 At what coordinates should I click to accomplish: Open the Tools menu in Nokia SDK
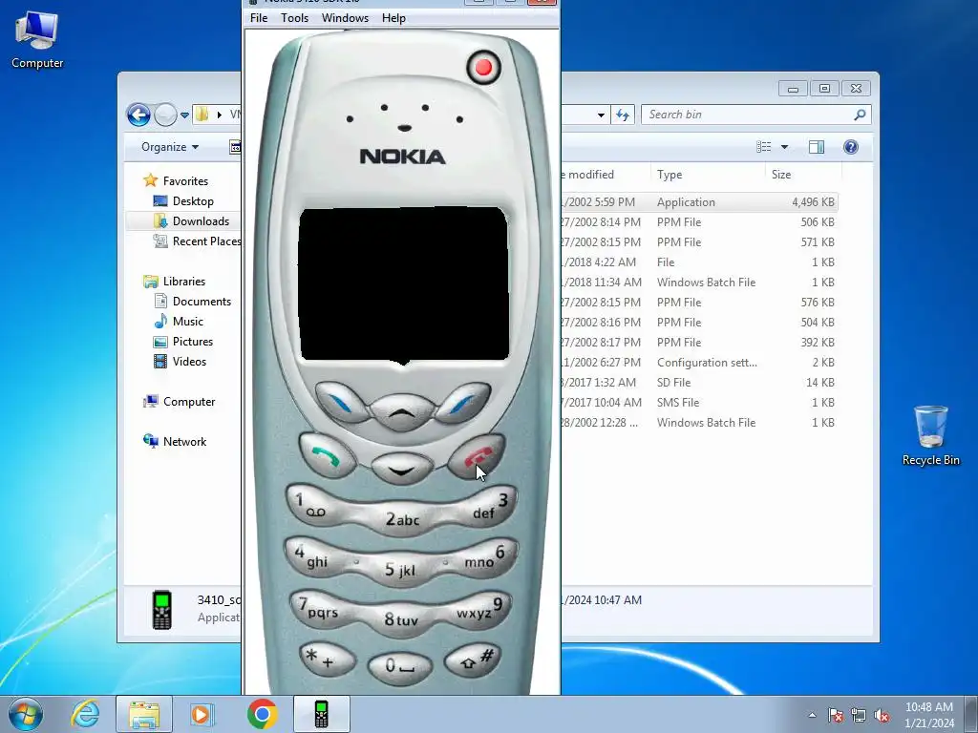(294, 18)
